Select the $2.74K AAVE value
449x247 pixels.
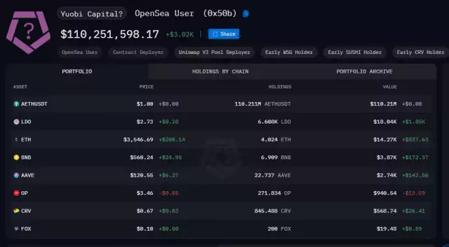(x=387, y=175)
